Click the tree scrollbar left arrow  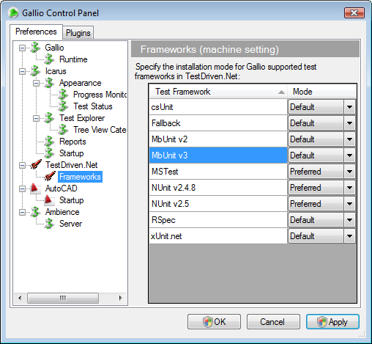point(20,298)
